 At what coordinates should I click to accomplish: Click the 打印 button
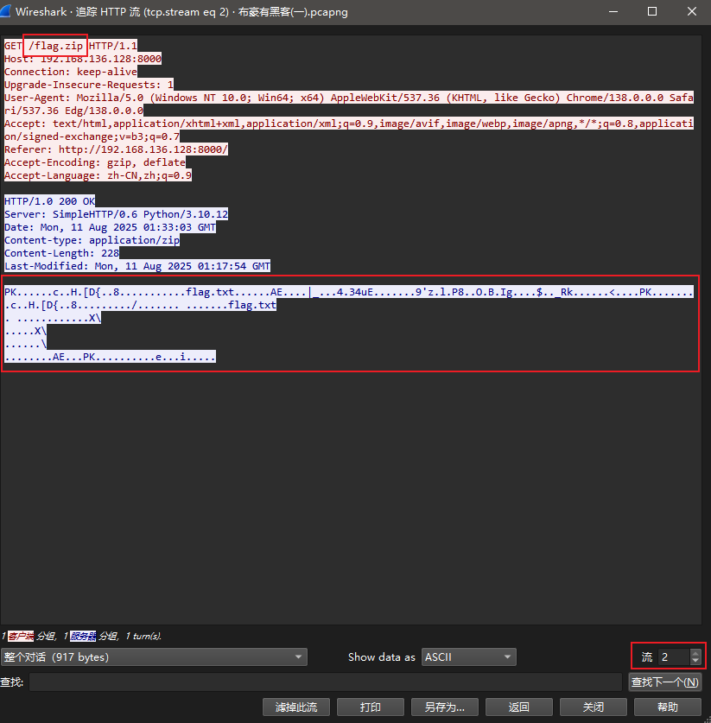tap(371, 707)
